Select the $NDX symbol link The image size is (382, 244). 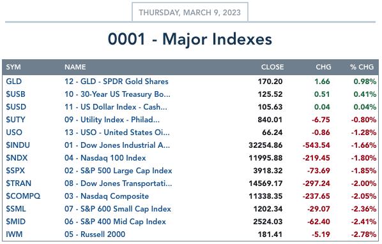tap(17, 158)
